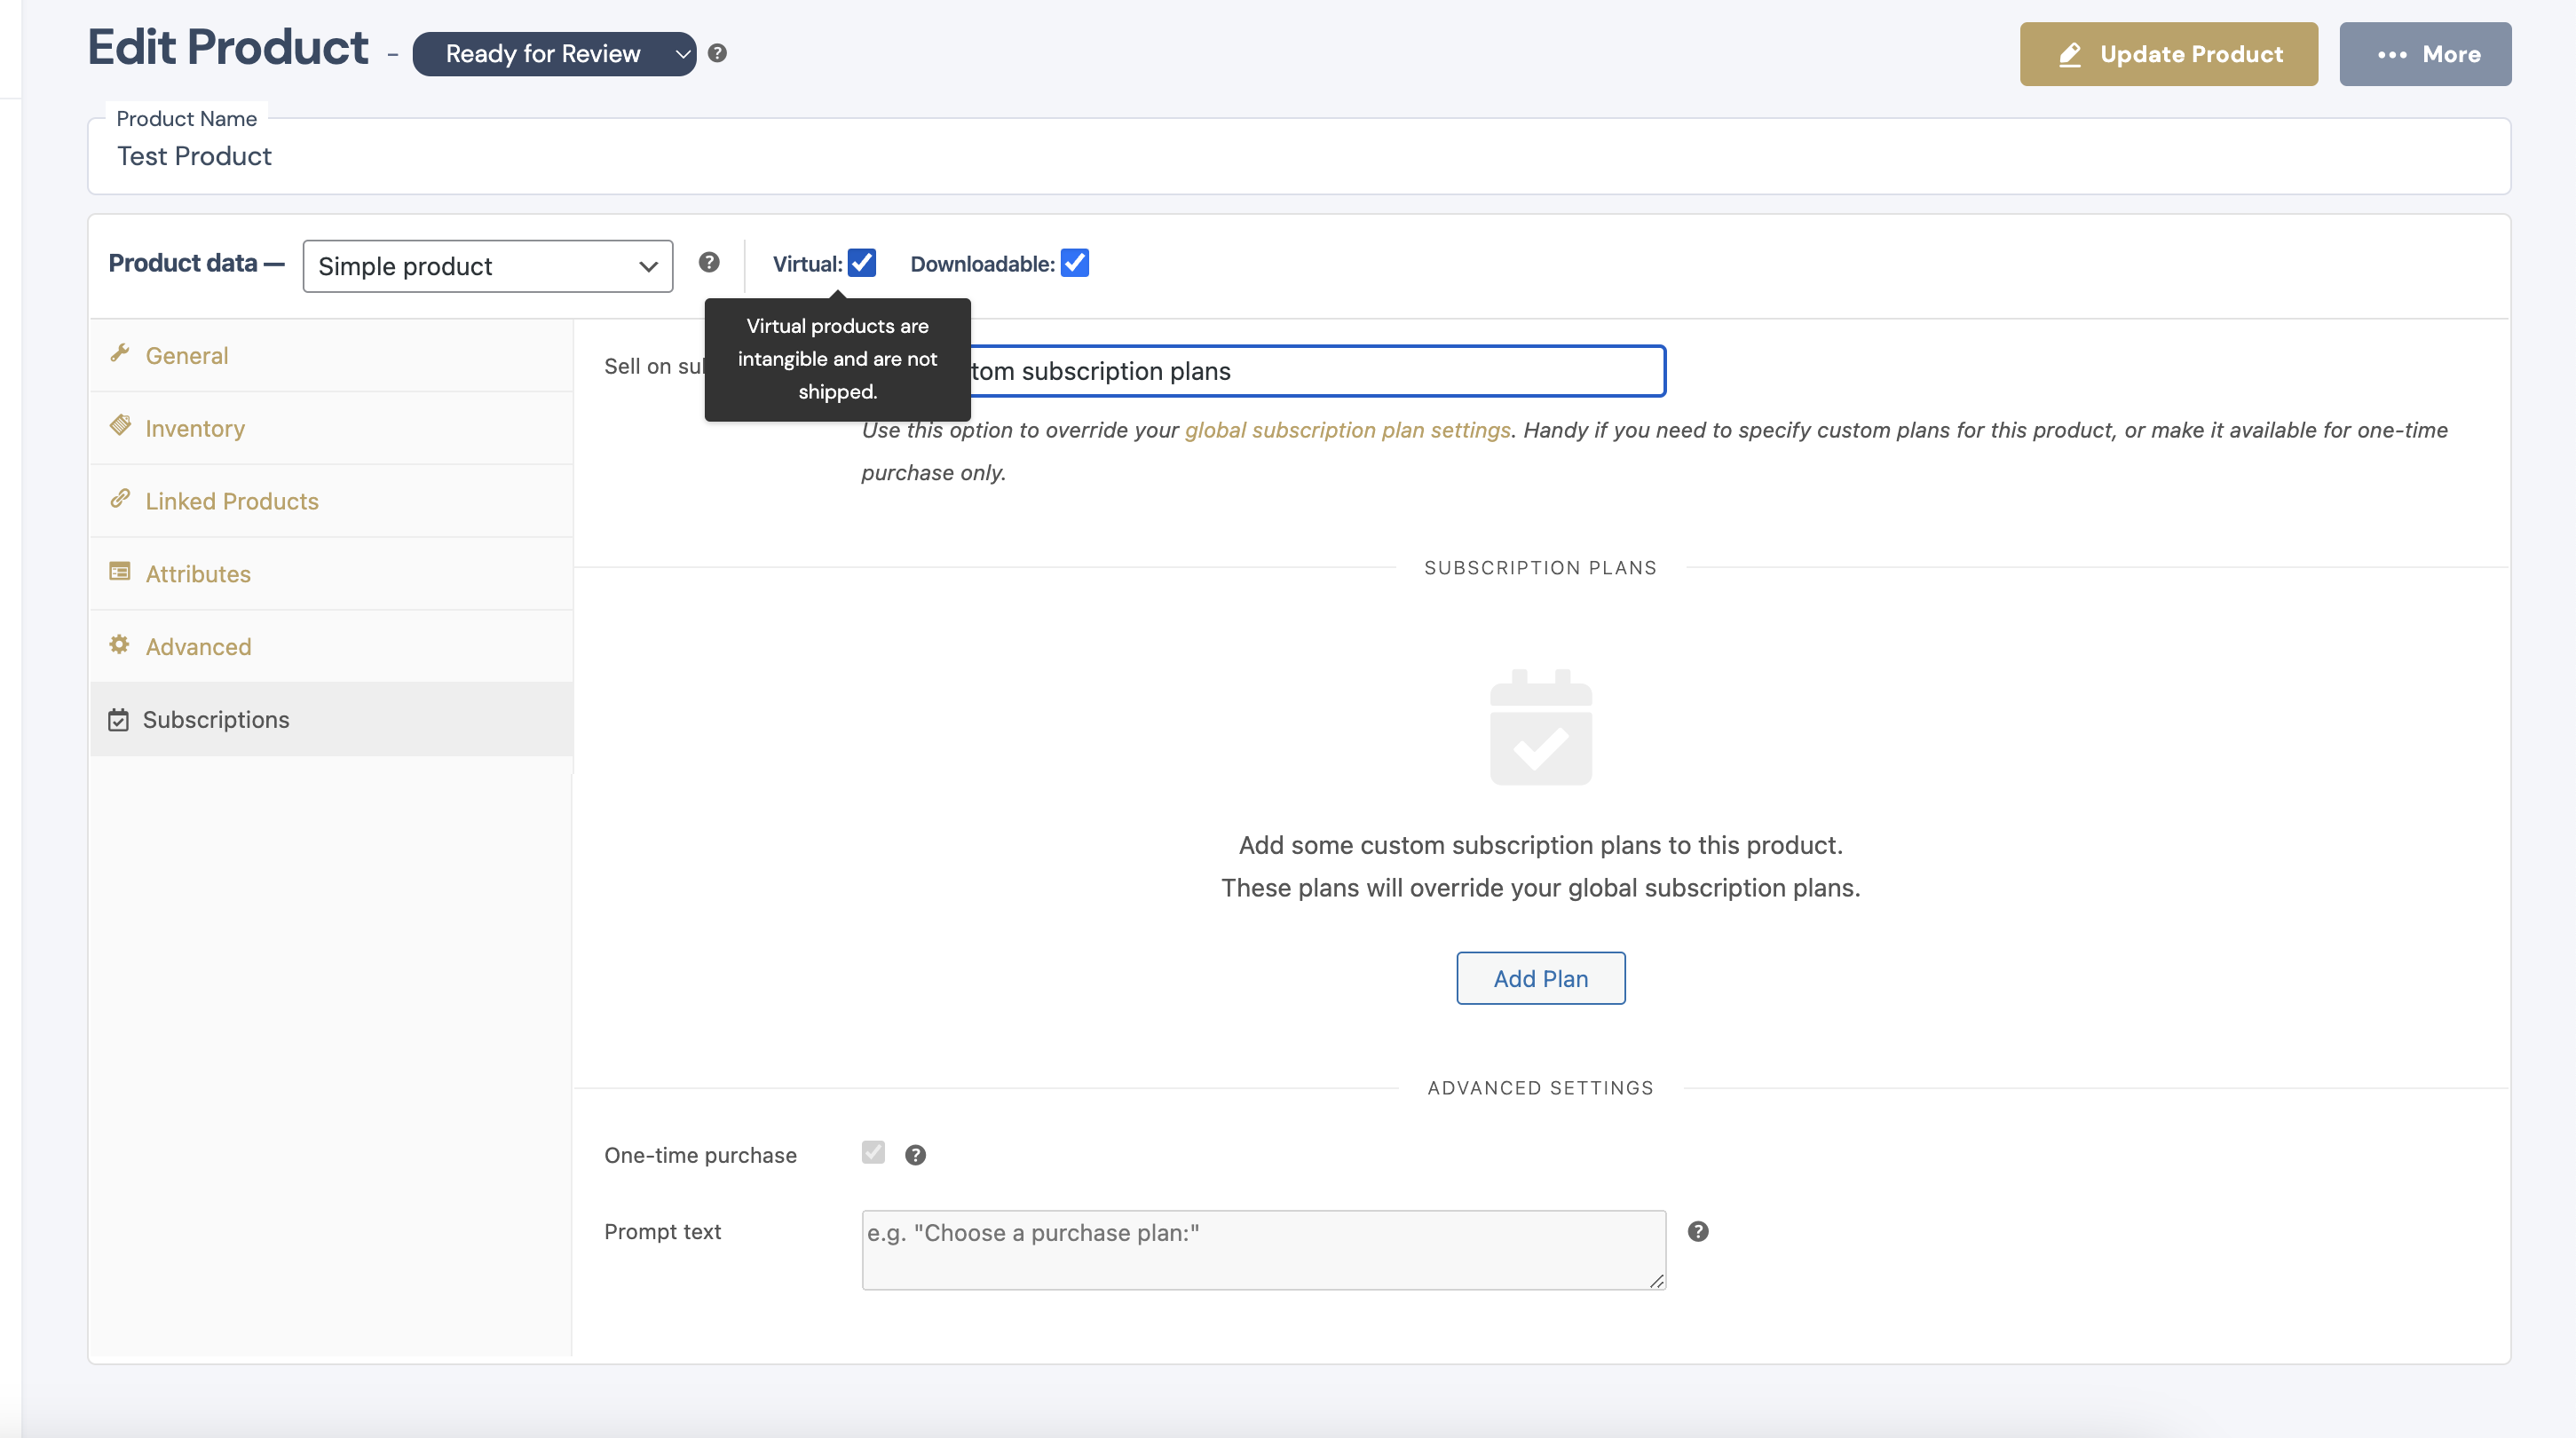This screenshot has height=1438, width=2576.
Task: Click the Downloadable label
Action: pos(982,264)
